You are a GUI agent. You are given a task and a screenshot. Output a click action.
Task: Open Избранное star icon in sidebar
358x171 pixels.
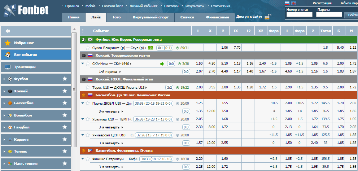pos(8,43)
